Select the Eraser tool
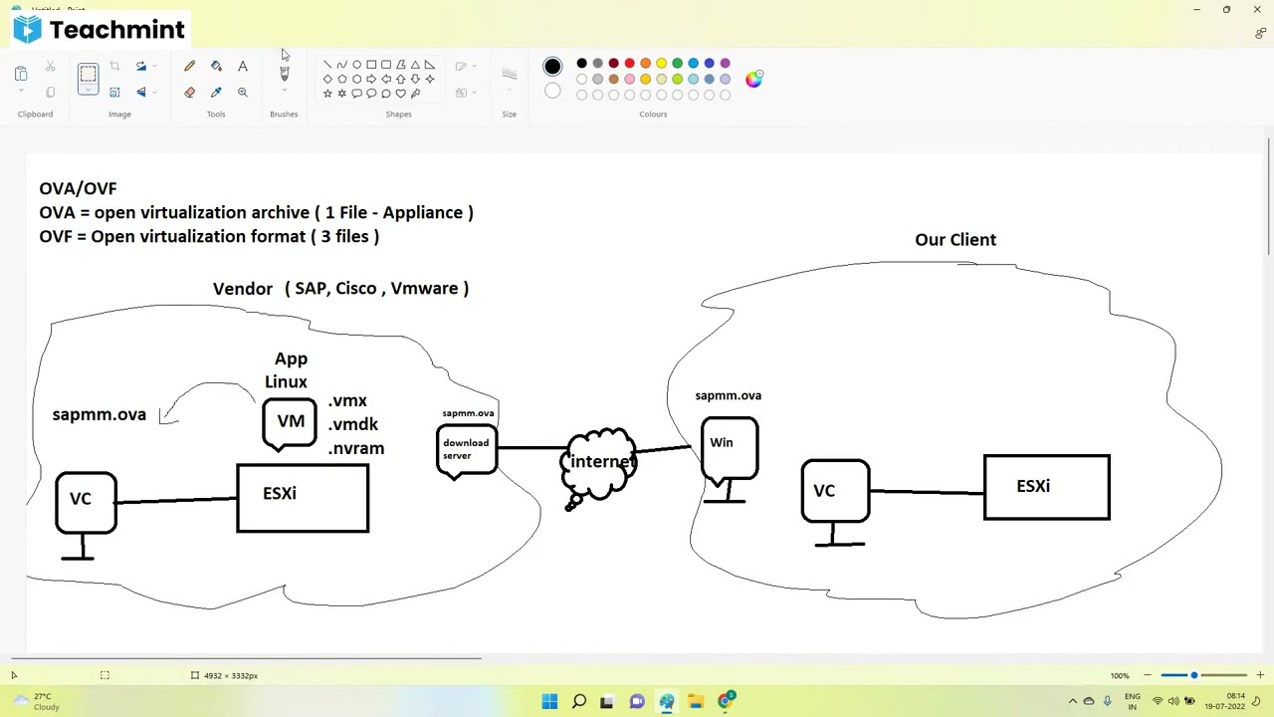Screen dimensions: 1274x717 pyautogui.click(x=189, y=93)
